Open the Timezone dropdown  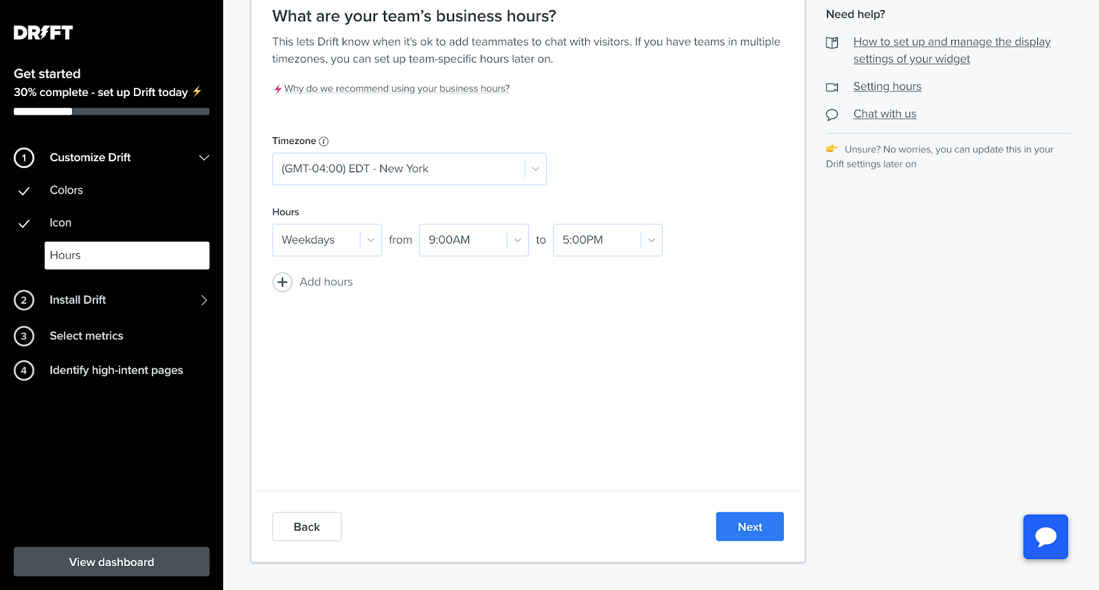(x=409, y=169)
